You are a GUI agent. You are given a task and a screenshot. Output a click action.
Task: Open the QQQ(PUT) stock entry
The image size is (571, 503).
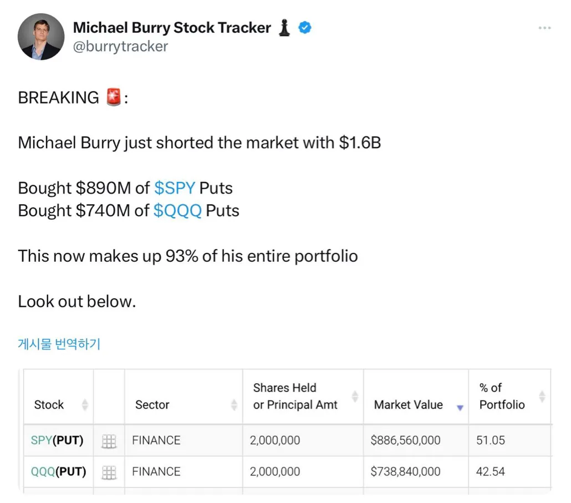[58, 471]
